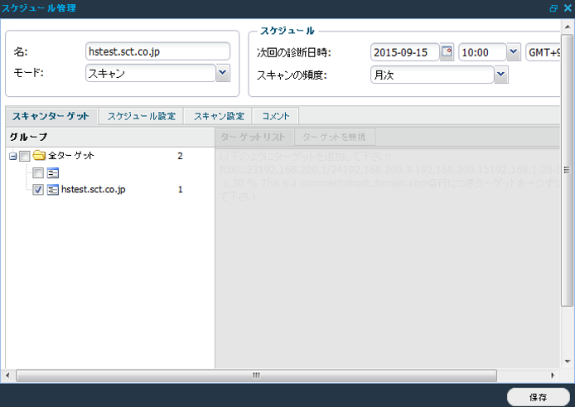Click the vertical scrollbar up arrow
This screenshot has height=407, width=575.
568,27
